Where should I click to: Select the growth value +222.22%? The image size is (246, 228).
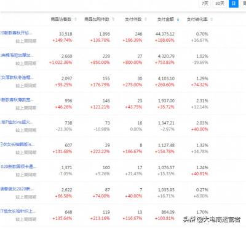point(100,151)
